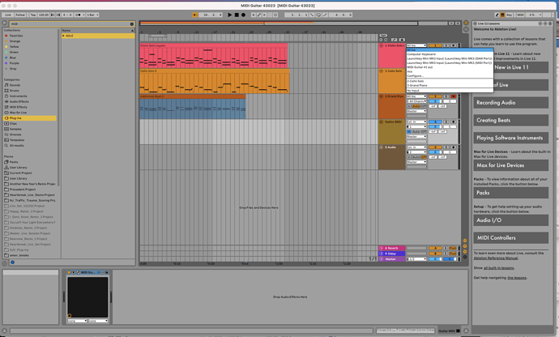Image resolution: width=559 pixels, height=337 pixels.
Task: Choose MIDI Guitar #1 out input
Action: [450, 67]
